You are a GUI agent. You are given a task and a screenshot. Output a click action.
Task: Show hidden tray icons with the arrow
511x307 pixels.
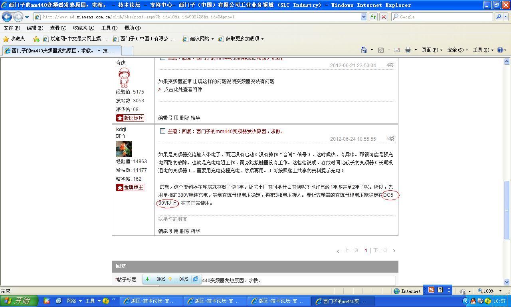pyautogui.click(x=466, y=301)
